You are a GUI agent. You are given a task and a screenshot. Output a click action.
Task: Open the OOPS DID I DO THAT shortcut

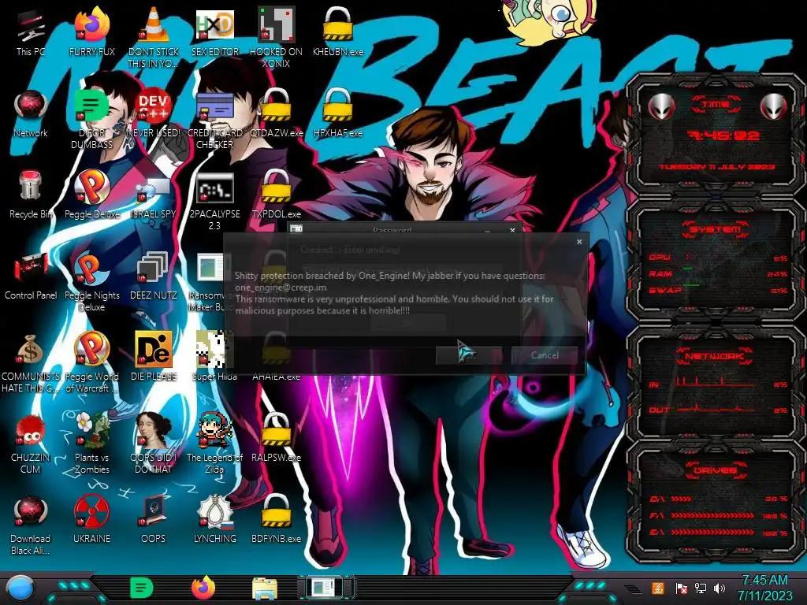(154, 444)
